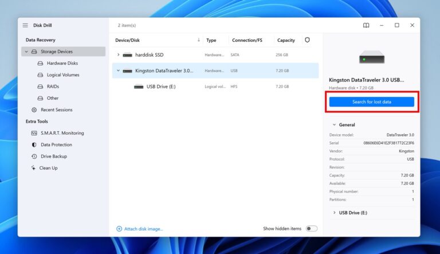Sort by Connection/FS column header
This screenshot has width=440, height=254.
pos(247,40)
